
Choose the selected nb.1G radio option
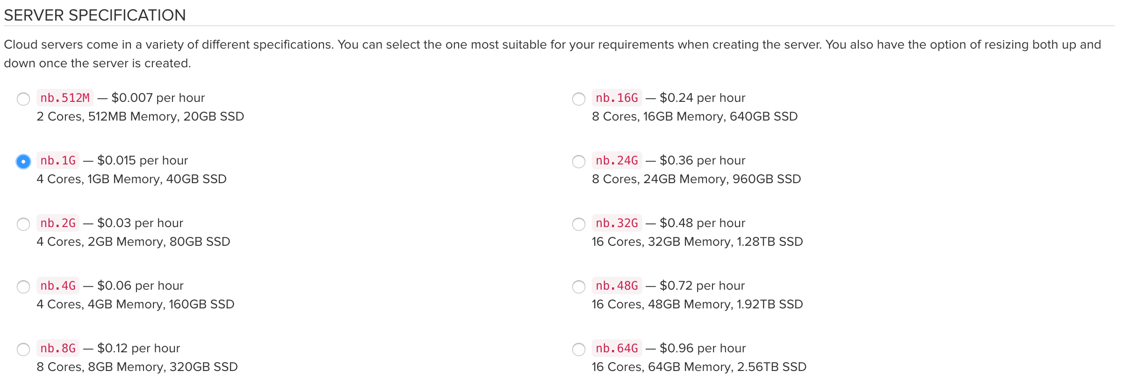23,162
